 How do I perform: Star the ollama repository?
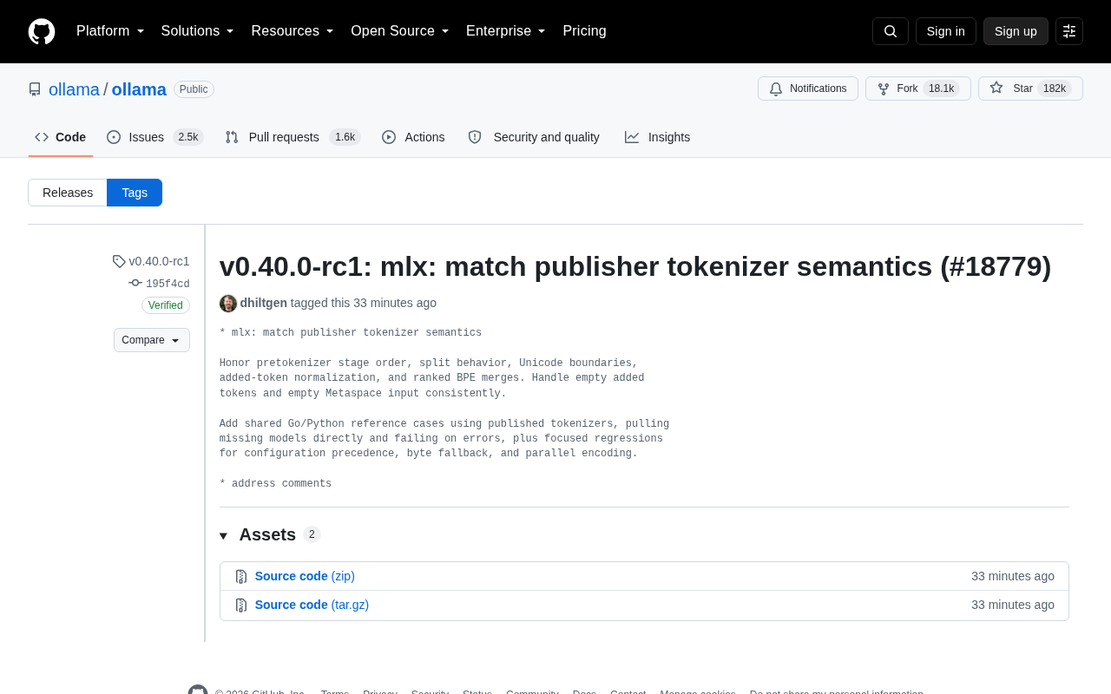(x=1030, y=88)
